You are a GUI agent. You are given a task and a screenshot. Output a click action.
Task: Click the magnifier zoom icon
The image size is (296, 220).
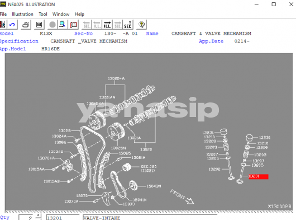tap(63, 25)
